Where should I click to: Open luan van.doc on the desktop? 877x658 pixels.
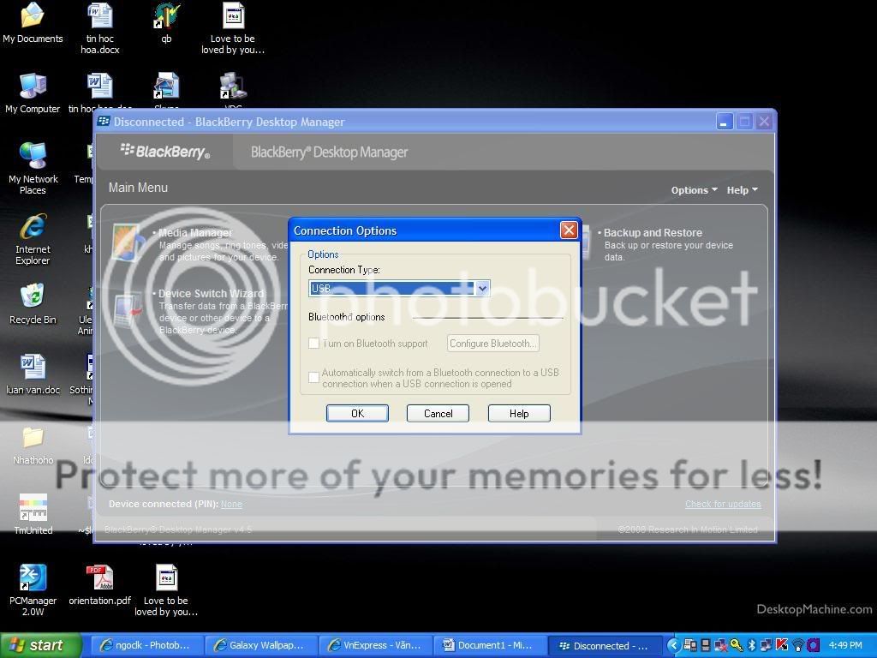pos(33,368)
